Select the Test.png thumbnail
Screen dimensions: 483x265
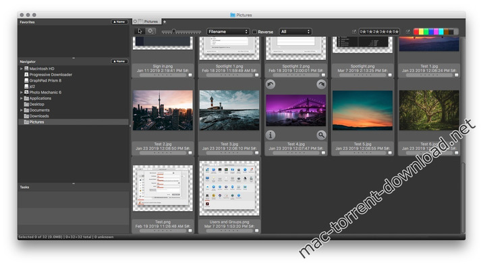(163, 188)
